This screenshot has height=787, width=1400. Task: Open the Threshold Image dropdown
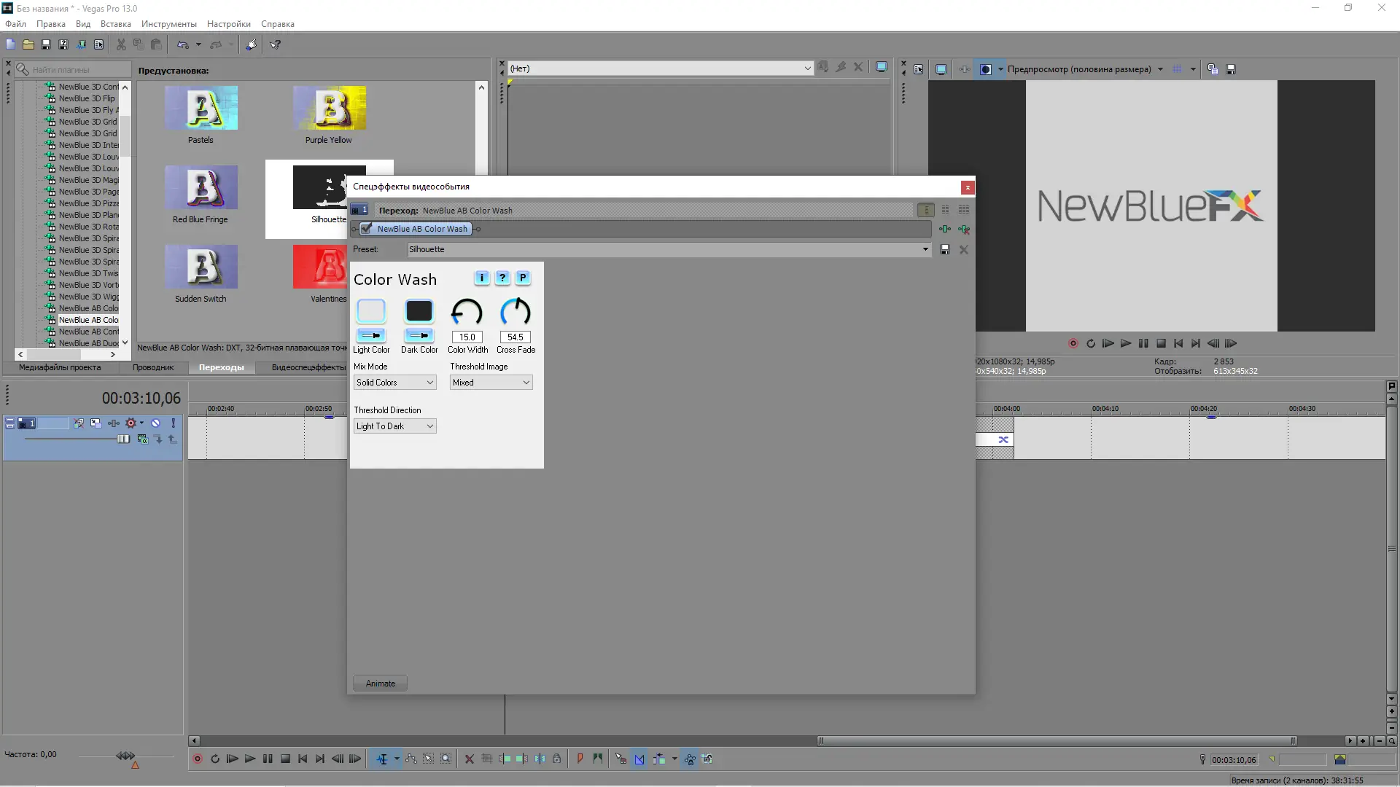click(x=491, y=383)
